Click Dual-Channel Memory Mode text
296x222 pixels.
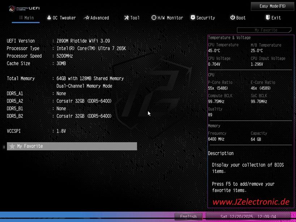click(x=84, y=86)
